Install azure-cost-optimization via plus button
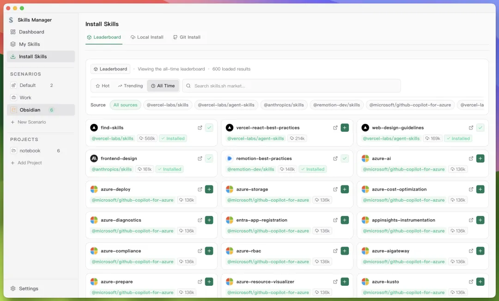Screen dimensions: 499x301 point(480,189)
